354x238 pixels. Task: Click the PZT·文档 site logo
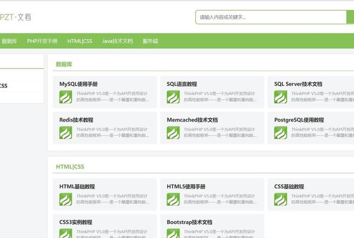pyautogui.click(x=15, y=17)
